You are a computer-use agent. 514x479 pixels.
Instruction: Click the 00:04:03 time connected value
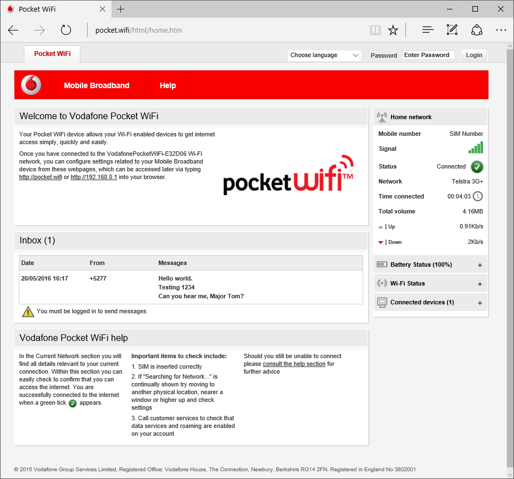459,196
